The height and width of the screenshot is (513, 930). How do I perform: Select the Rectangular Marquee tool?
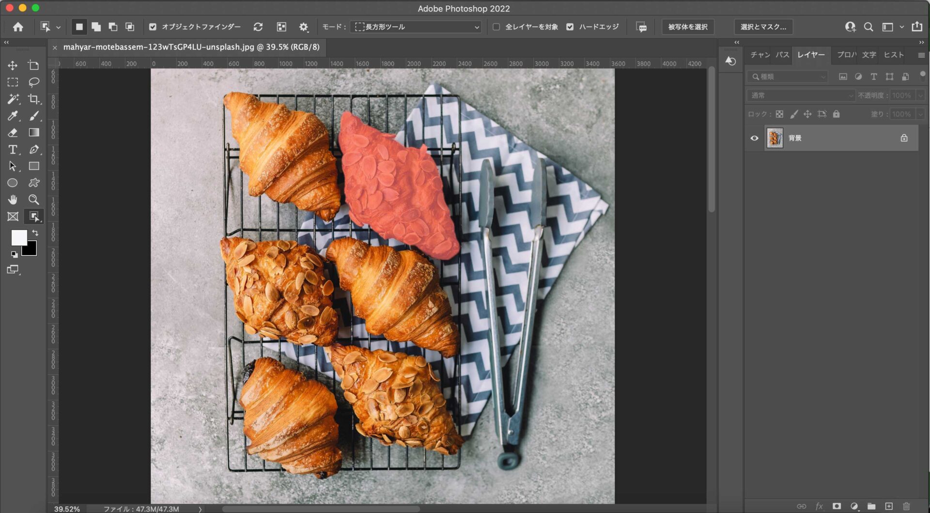[13, 82]
